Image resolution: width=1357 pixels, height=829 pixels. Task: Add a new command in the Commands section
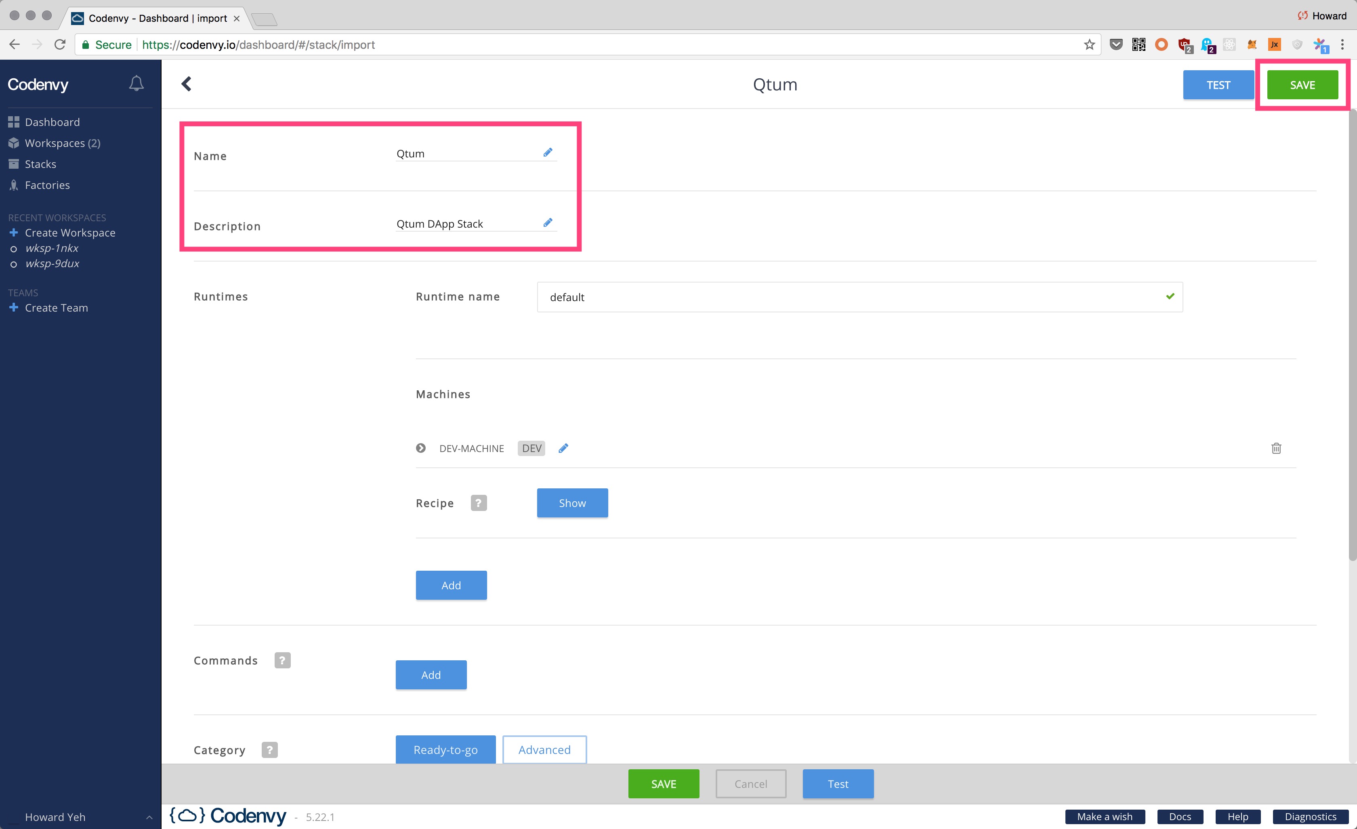pyautogui.click(x=431, y=675)
